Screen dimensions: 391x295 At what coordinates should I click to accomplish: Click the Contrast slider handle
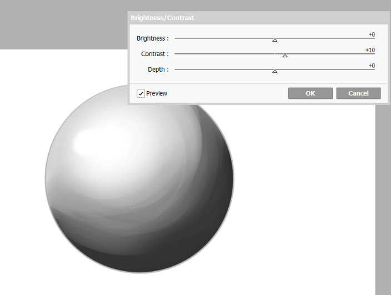tap(285, 56)
